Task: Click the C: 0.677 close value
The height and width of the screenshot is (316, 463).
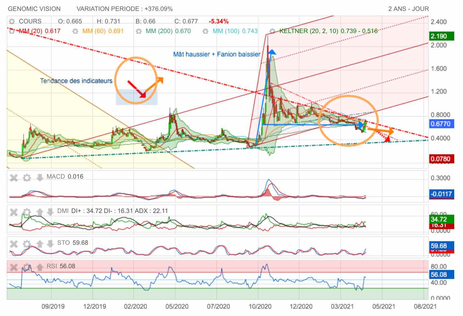Action: (x=186, y=21)
